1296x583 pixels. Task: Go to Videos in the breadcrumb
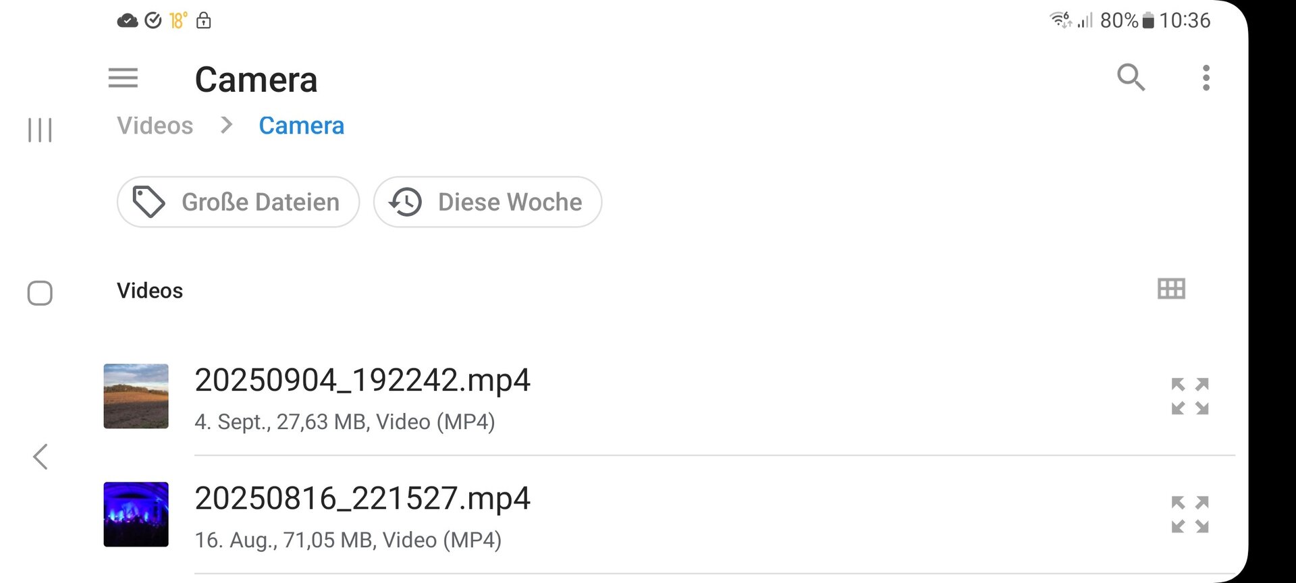(x=155, y=126)
